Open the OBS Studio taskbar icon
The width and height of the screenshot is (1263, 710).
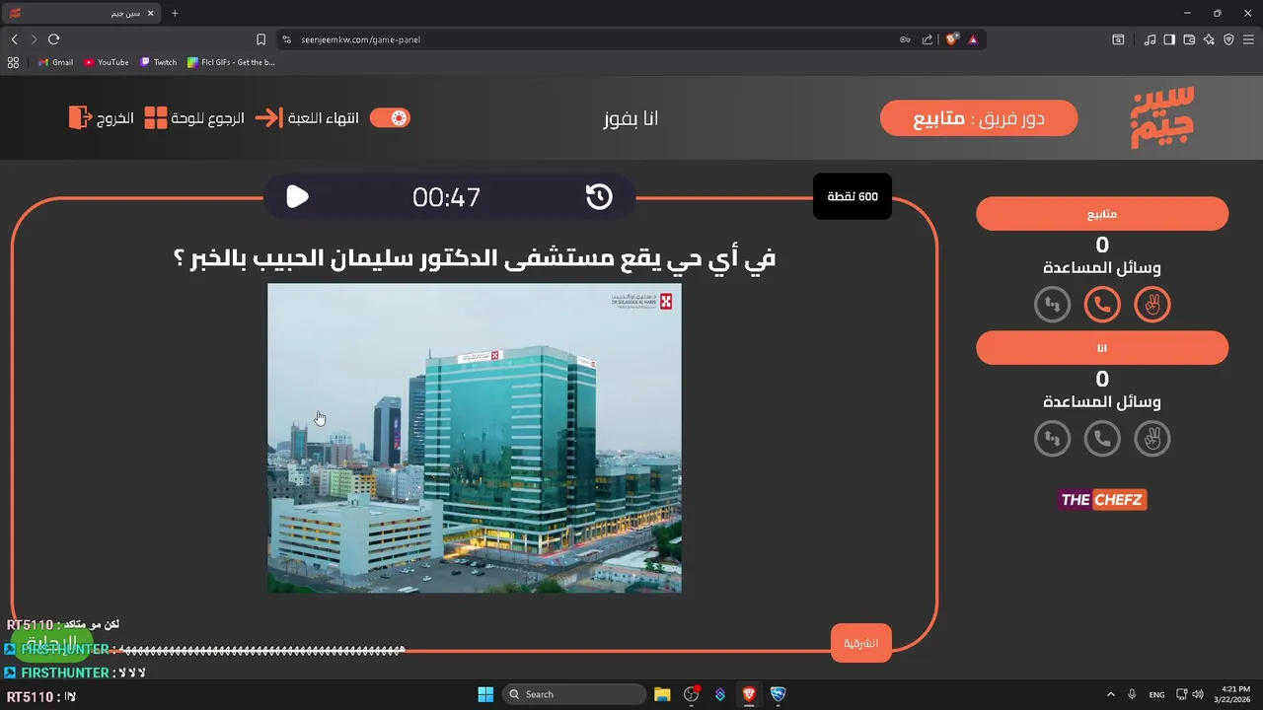tap(691, 694)
